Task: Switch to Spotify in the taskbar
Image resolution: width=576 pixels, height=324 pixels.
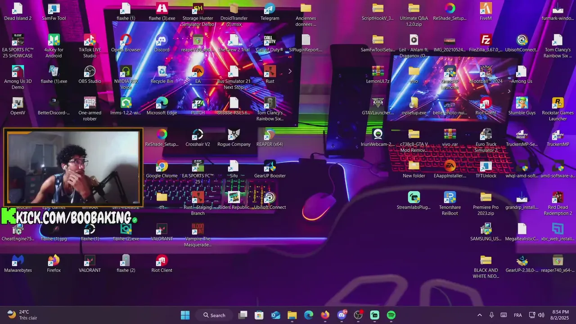Action: coord(391,315)
